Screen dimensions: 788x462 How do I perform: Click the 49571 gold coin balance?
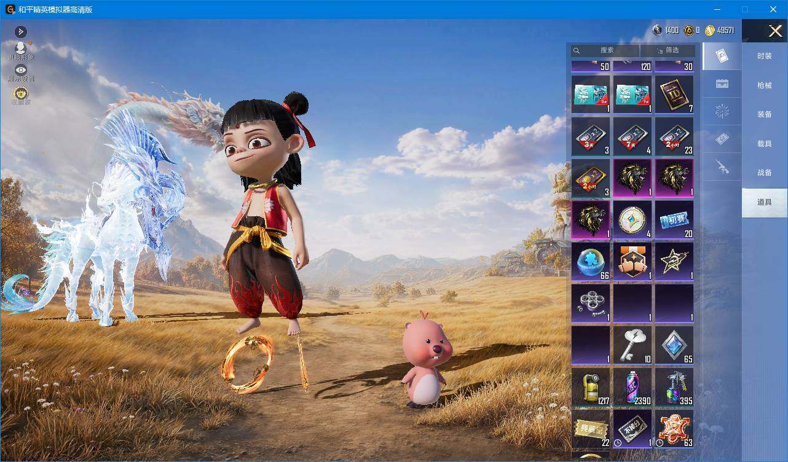(720, 30)
